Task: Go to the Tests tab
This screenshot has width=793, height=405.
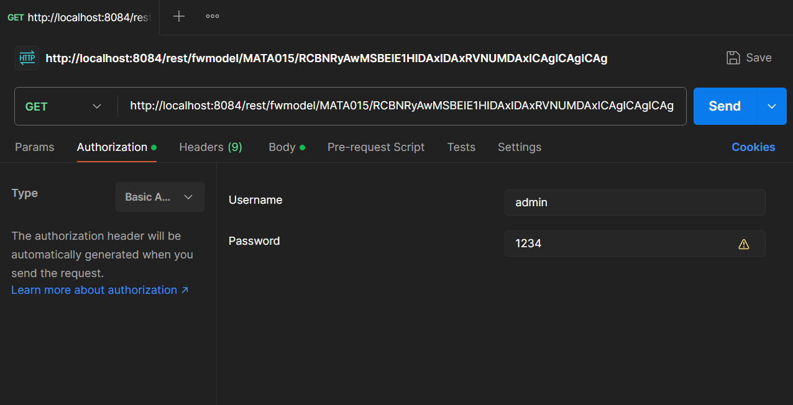Action: click(461, 147)
